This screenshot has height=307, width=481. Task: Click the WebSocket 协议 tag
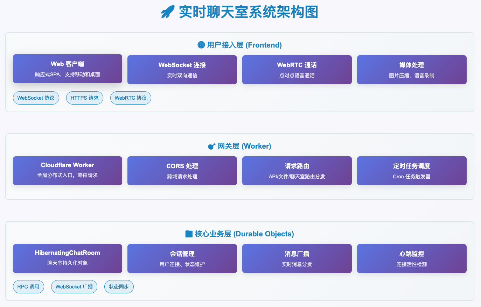[36, 98]
